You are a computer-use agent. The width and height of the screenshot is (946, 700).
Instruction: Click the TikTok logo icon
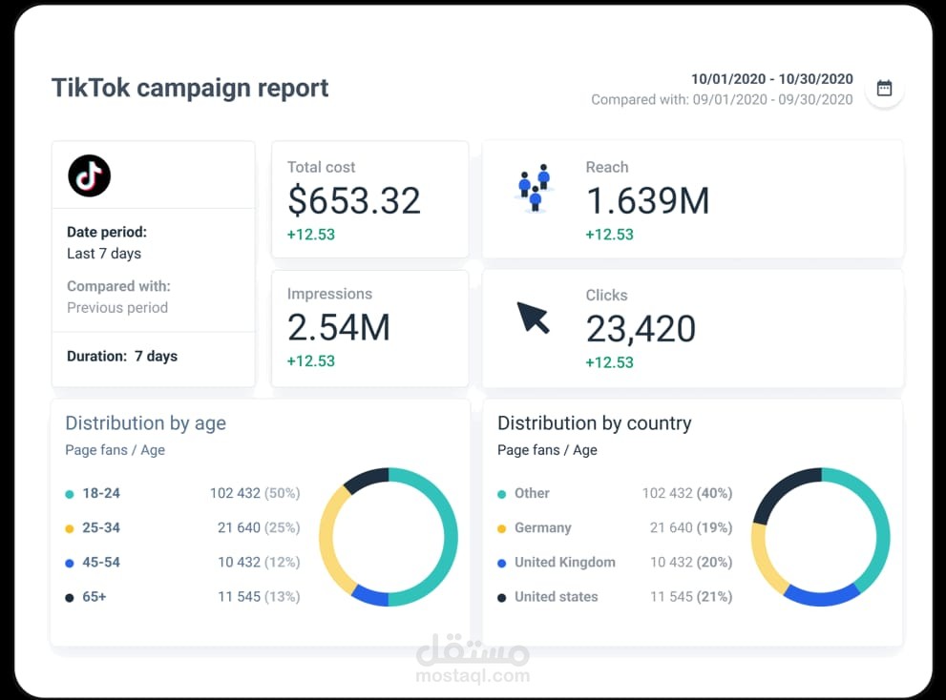[90, 176]
